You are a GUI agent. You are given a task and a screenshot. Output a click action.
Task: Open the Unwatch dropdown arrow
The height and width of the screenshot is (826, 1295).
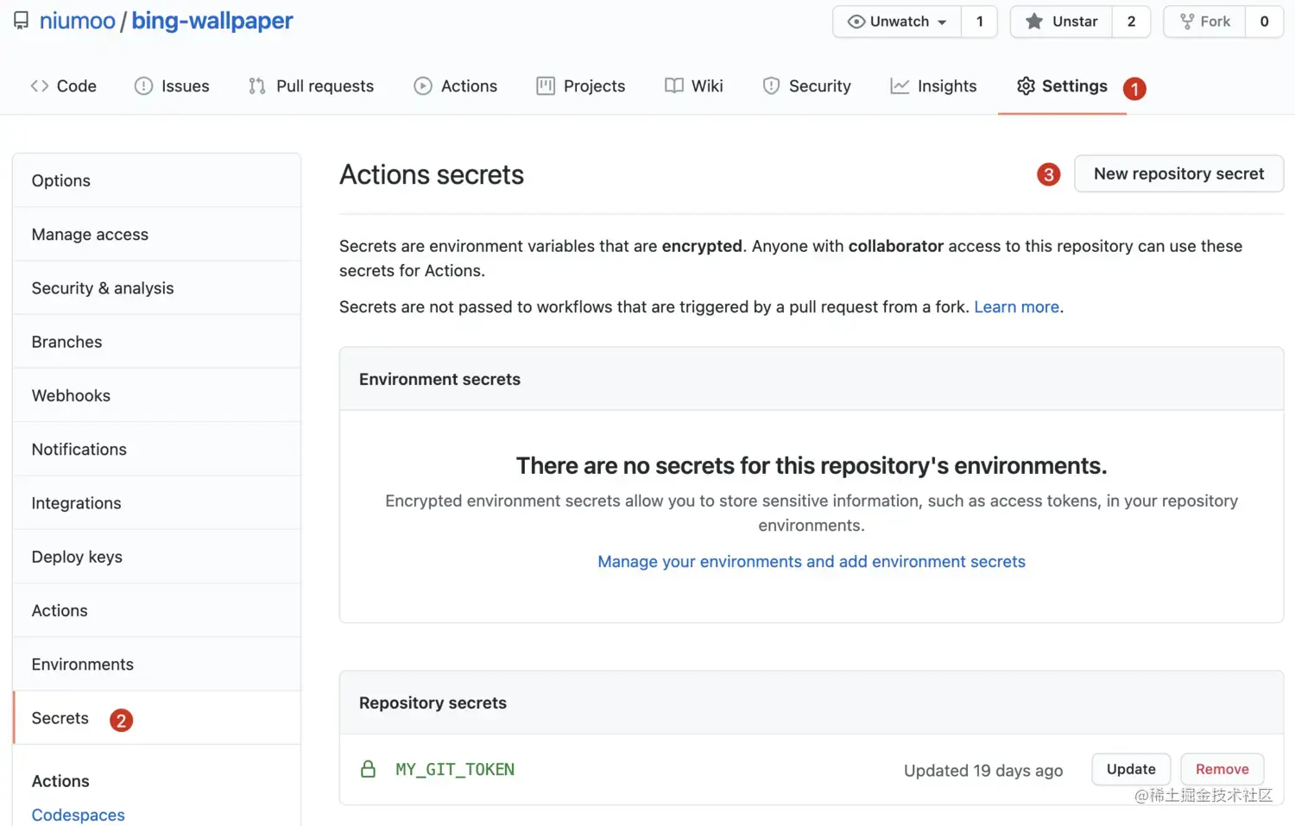(x=942, y=22)
